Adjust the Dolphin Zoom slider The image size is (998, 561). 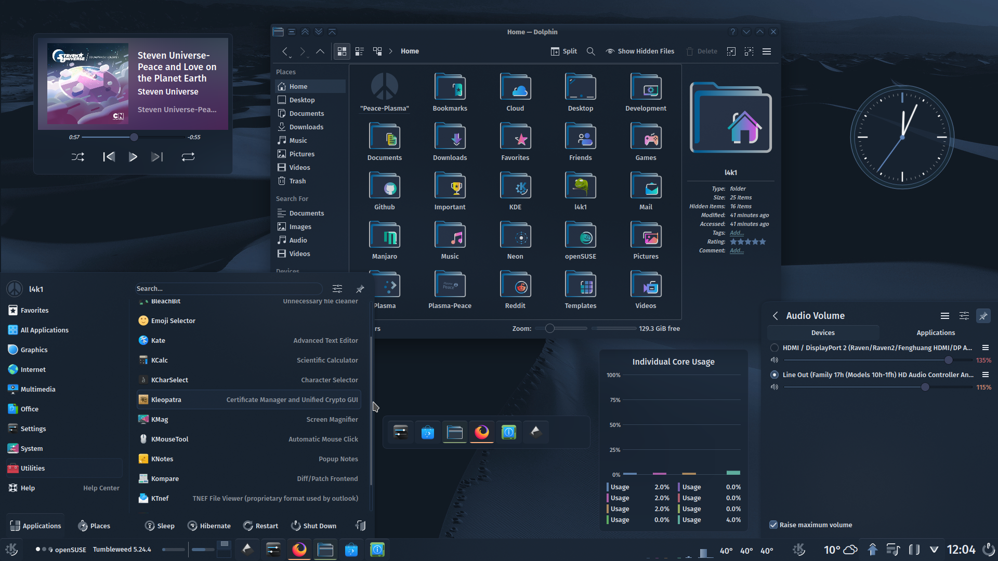pyautogui.click(x=561, y=328)
